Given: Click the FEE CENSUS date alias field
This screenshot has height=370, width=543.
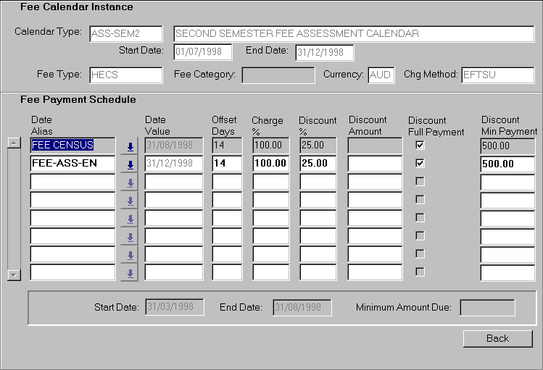Looking at the screenshot, I should click(x=72, y=146).
